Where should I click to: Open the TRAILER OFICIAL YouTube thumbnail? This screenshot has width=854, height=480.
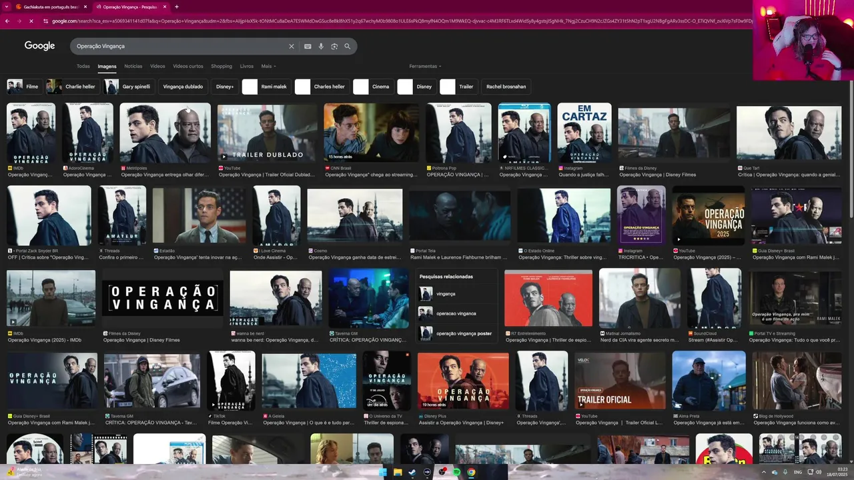click(620, 381)
